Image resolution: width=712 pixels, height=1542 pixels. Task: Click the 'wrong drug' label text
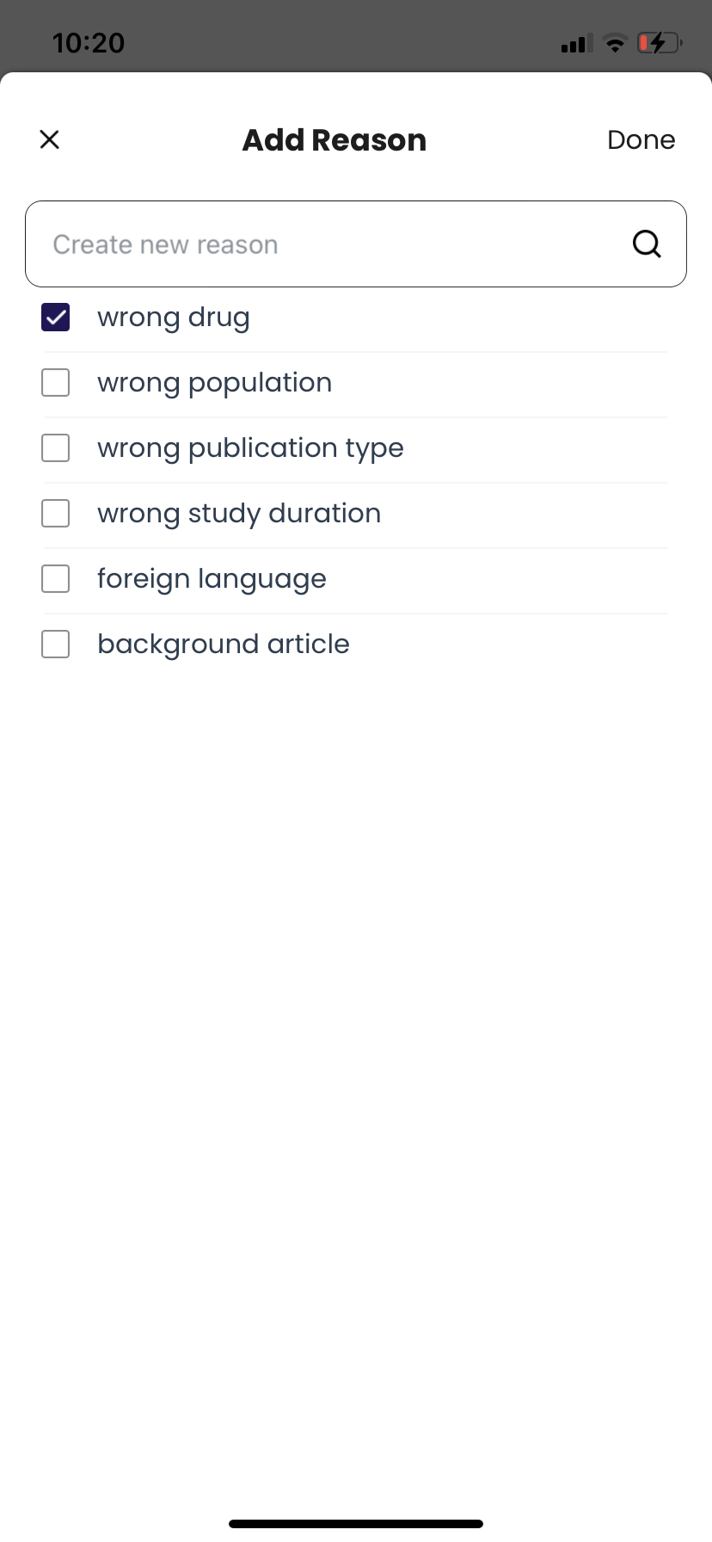pyautogui.click(x=174, y=318)
